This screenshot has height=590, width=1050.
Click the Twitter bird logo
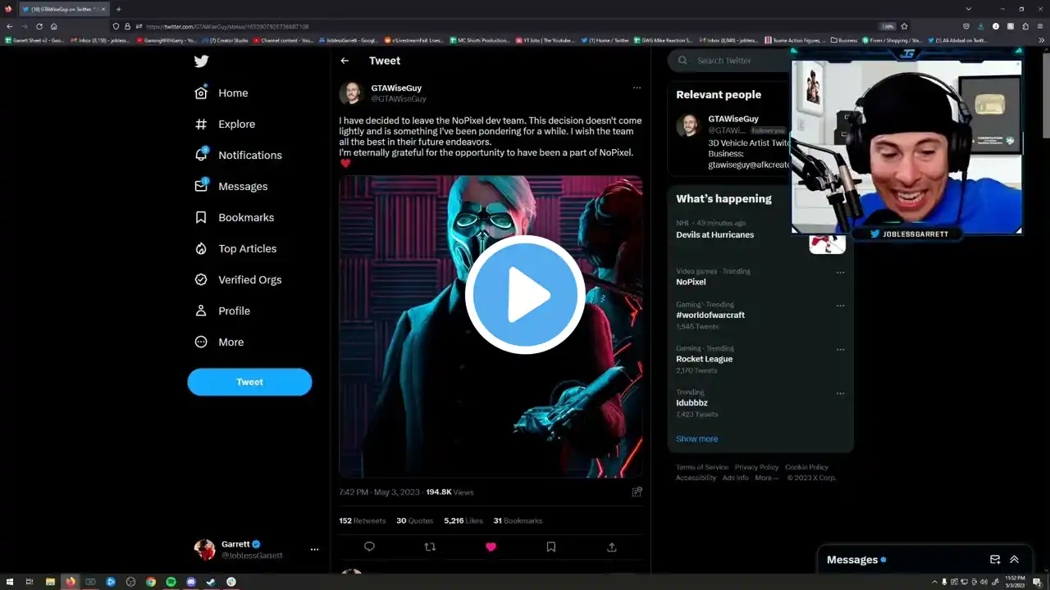click(201, 61)
